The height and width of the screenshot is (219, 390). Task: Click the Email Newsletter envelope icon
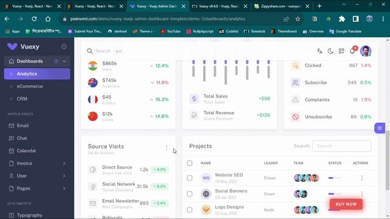pos(93,203)
